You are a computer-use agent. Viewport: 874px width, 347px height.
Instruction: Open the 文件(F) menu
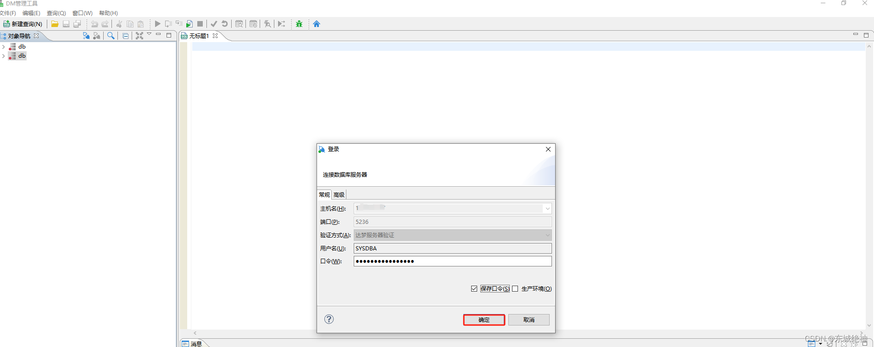(x=8, y=13)
